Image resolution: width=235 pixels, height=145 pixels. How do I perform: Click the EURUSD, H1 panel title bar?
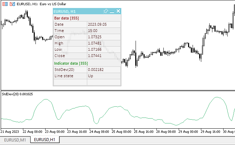[x=87, y=11]
